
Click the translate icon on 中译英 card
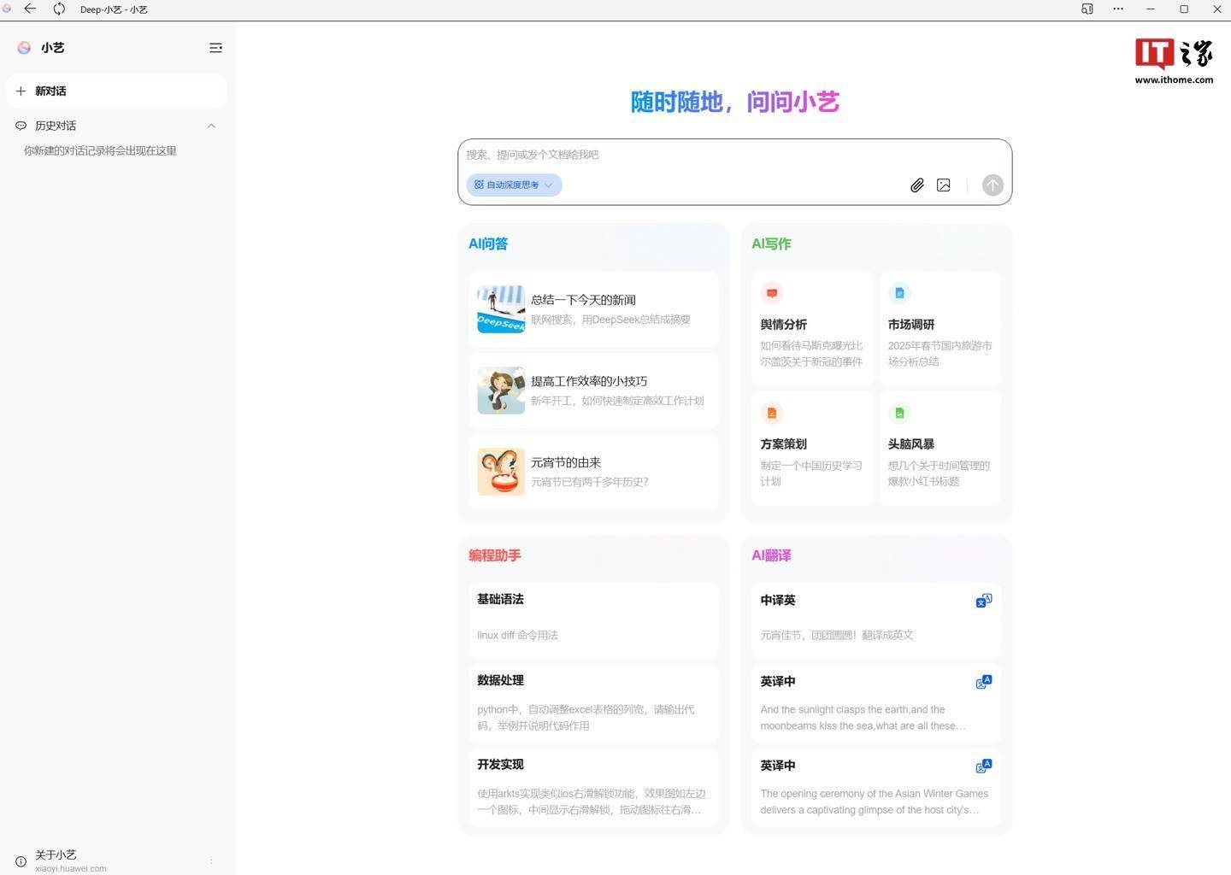pos(983,601)
